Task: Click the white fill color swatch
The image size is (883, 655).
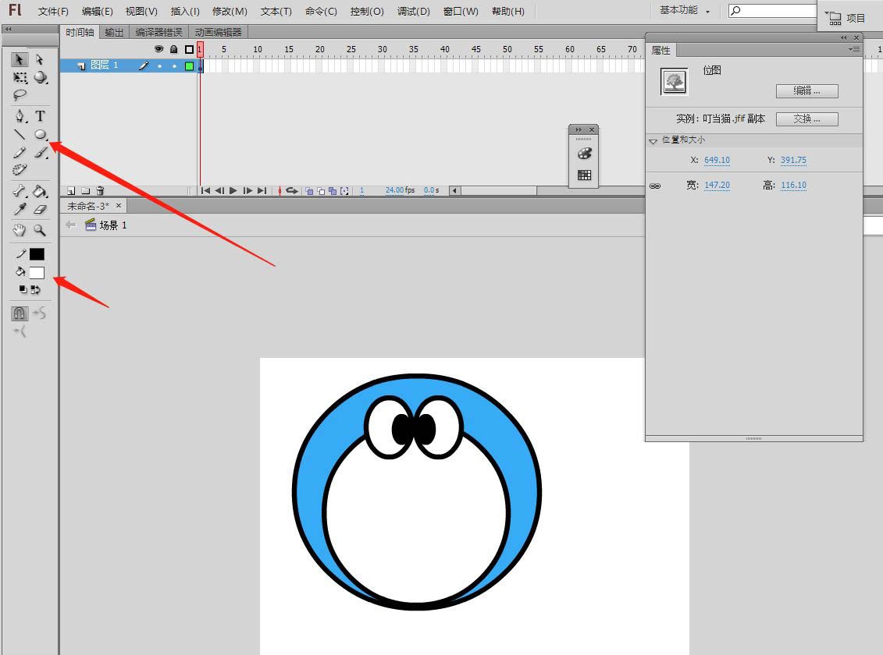Action: pyautogui.click(x=37, y=273)
